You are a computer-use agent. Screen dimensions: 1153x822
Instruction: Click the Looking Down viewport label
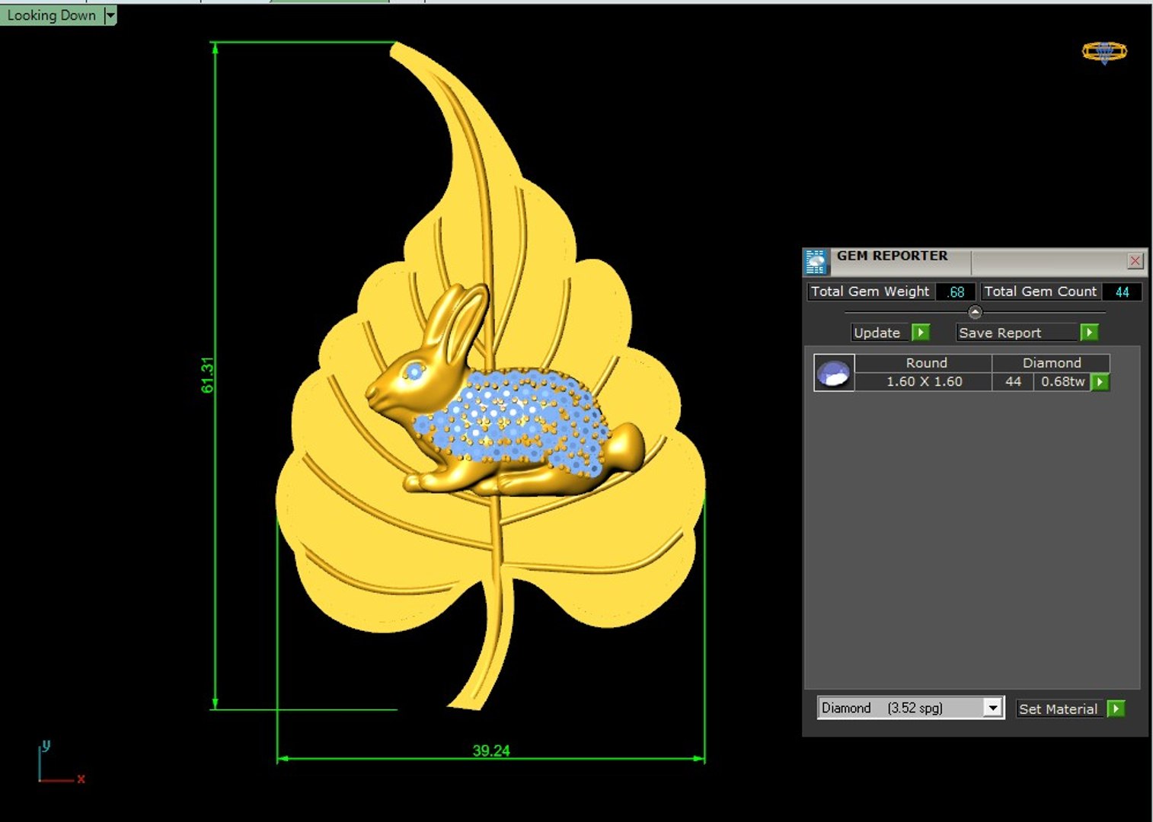51,15
